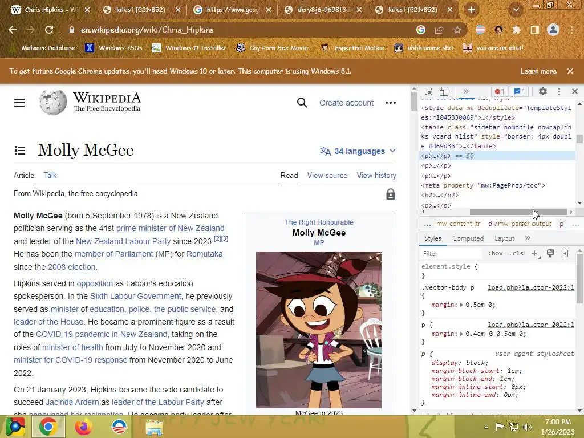
Task: Add a new style rule plus icon
Action: coord(535,254)
